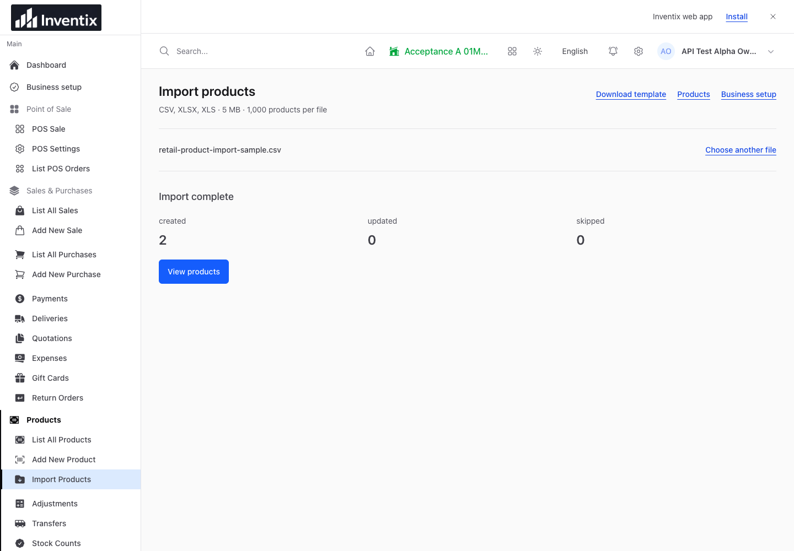The width and height of the screenshot is (794, 551).
Task: Click Choose another file link
Action: (741, 150)
